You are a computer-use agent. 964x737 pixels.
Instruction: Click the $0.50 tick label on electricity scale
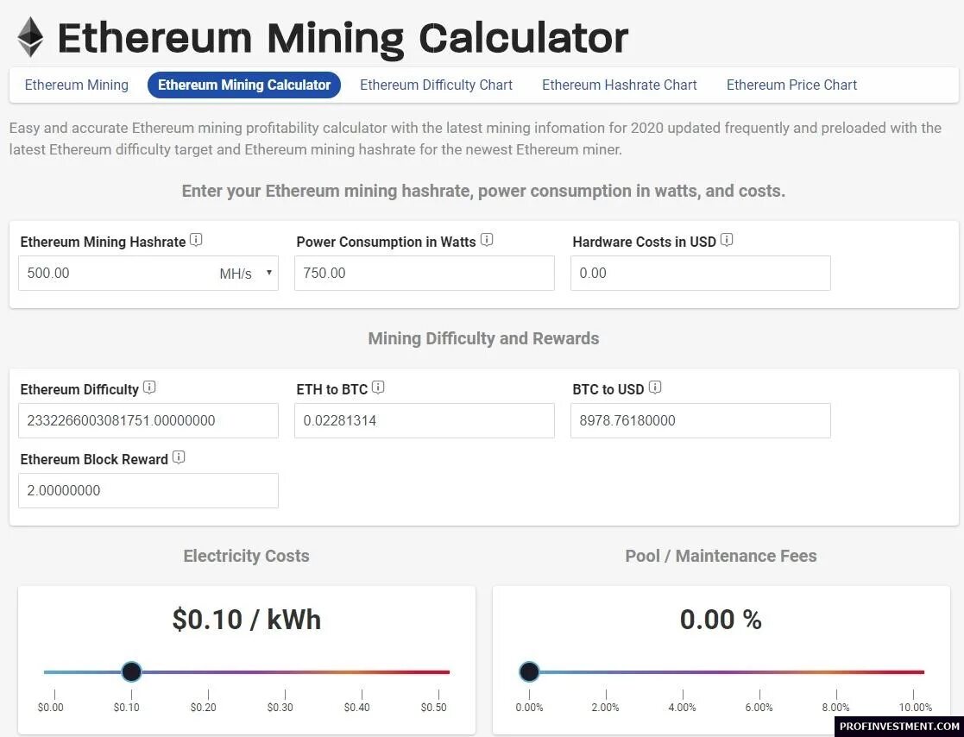point(433,708)
